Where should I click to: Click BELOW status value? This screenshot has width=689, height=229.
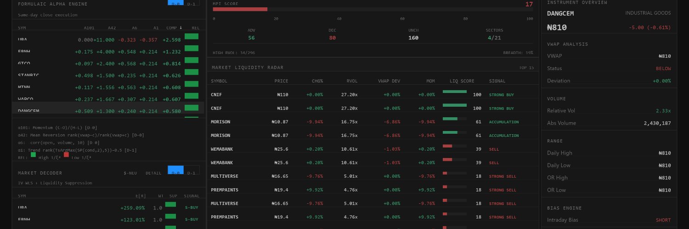click(663, 68)
